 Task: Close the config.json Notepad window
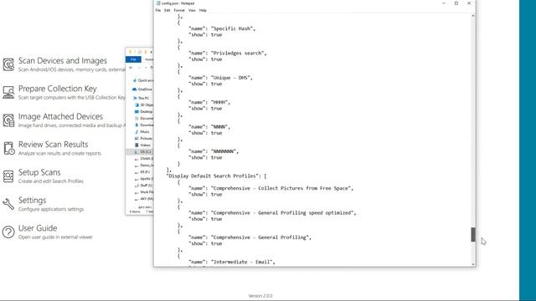coord(469,3)
